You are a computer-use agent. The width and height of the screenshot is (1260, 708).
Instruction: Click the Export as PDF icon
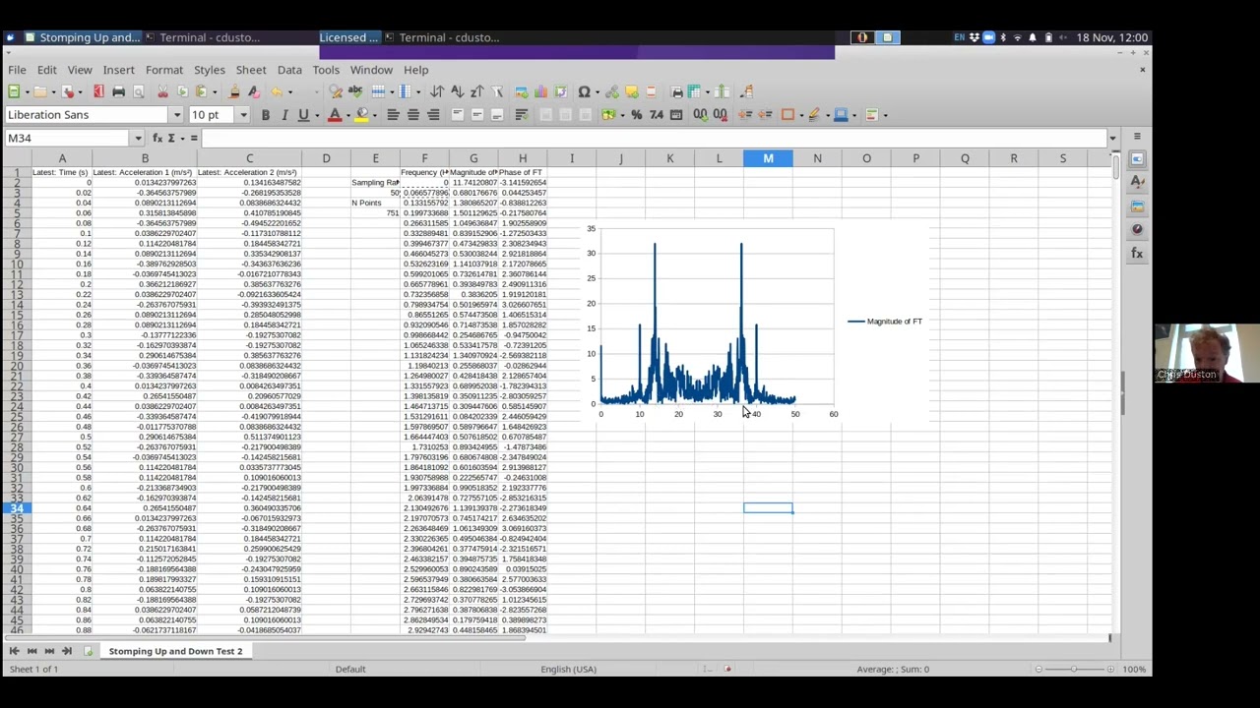pos(98,91)
